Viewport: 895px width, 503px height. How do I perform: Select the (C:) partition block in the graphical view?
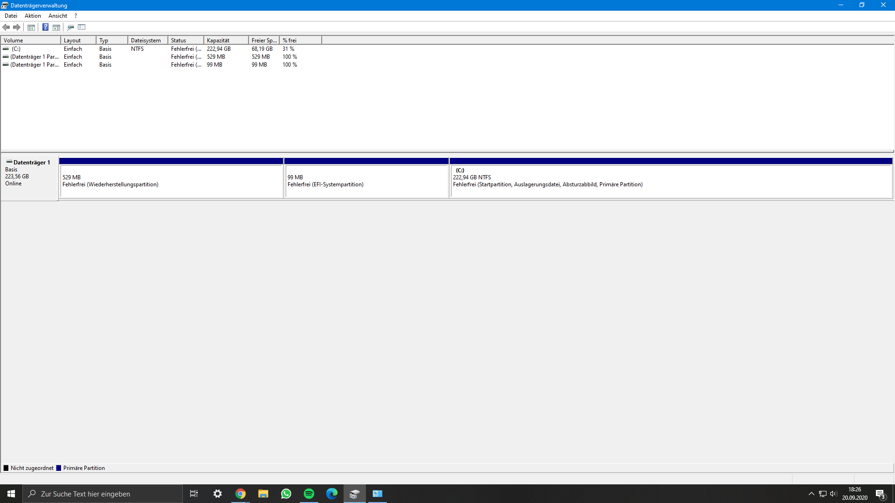[671, 181]
